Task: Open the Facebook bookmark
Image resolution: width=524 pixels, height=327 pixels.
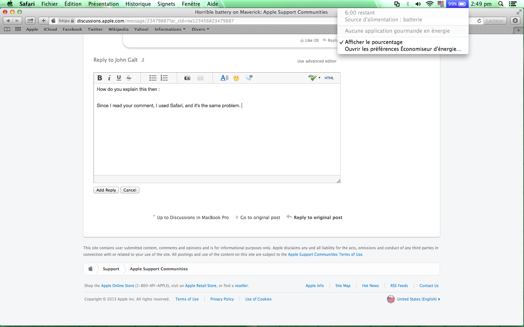Action: click(x=72, y=29)
